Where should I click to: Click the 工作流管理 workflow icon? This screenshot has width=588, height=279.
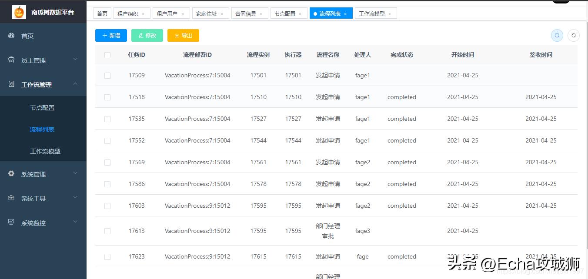[10, 84]
